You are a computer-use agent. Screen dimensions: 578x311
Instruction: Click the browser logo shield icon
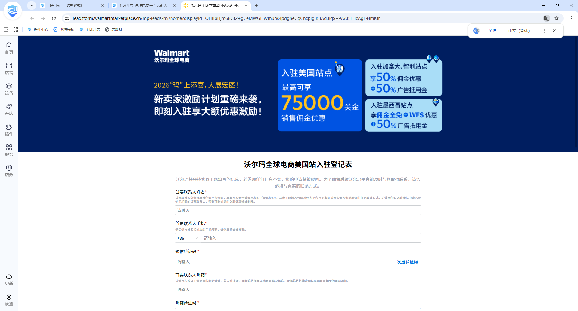[13, 11]
